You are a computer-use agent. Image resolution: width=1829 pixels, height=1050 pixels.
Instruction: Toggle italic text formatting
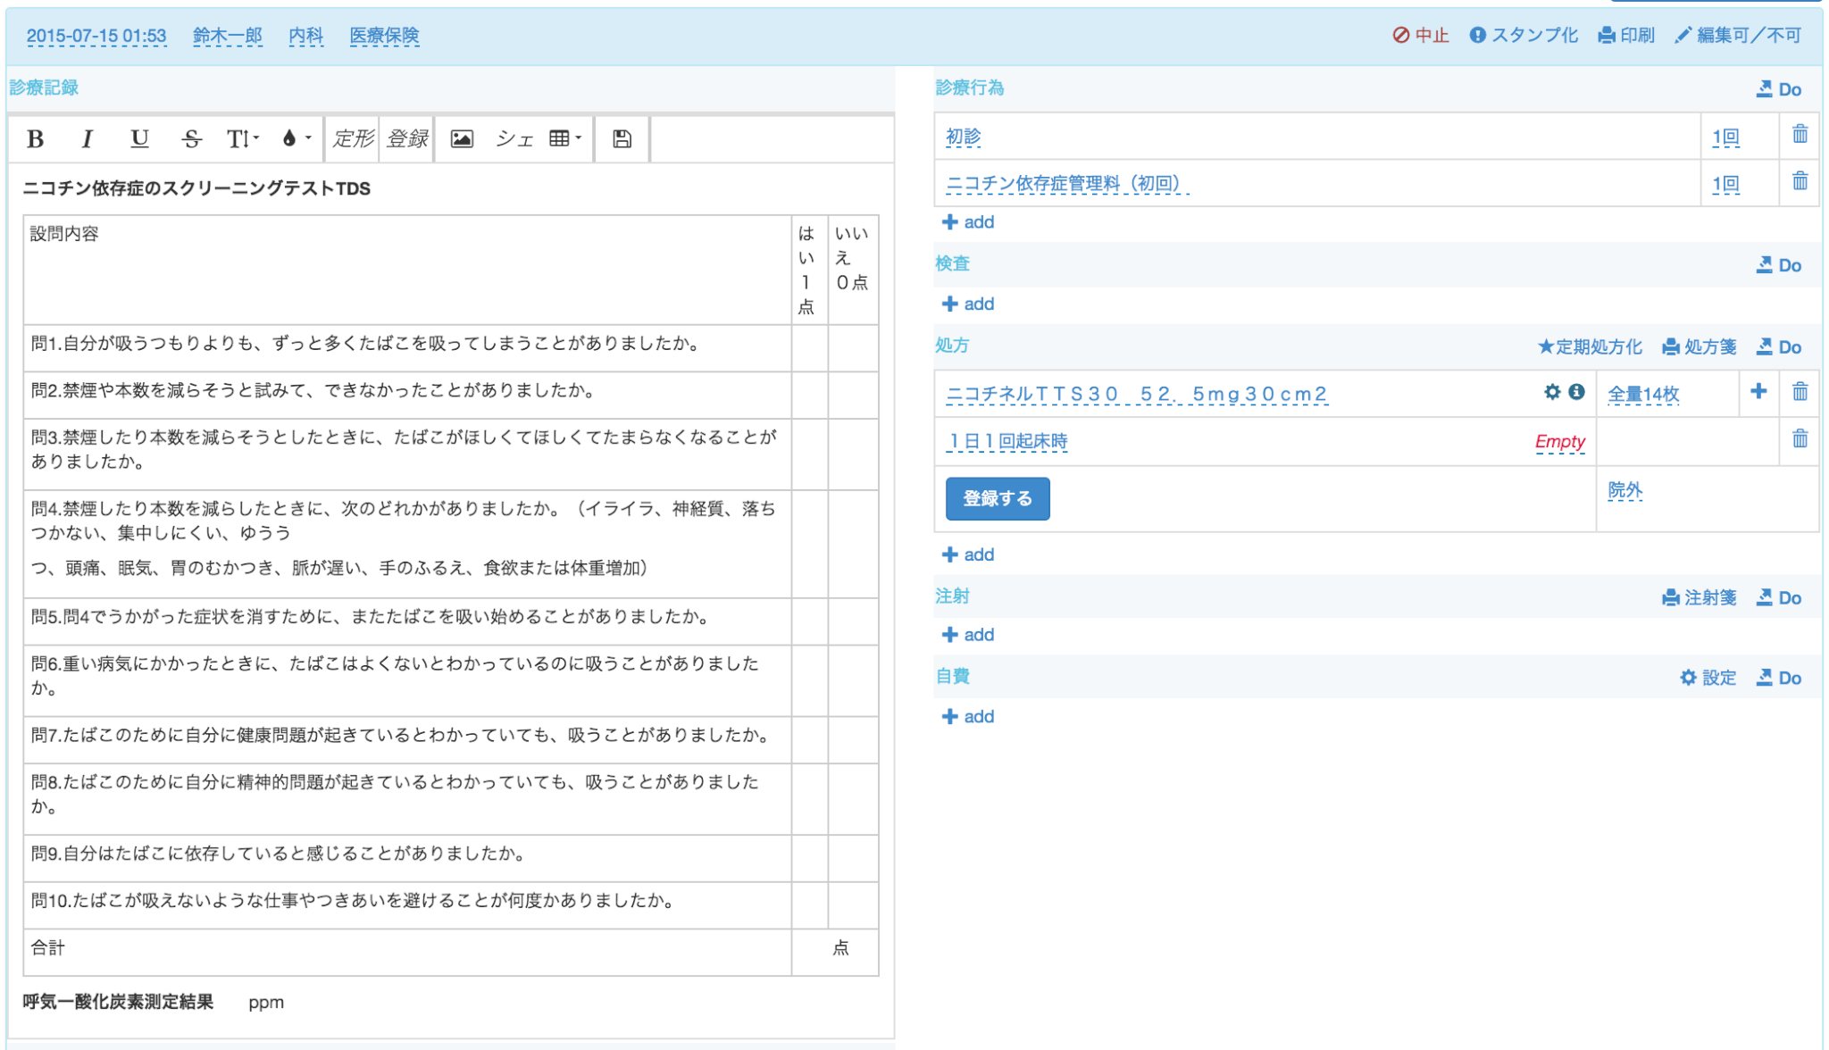pyautogui.click(x=87, y=138)
